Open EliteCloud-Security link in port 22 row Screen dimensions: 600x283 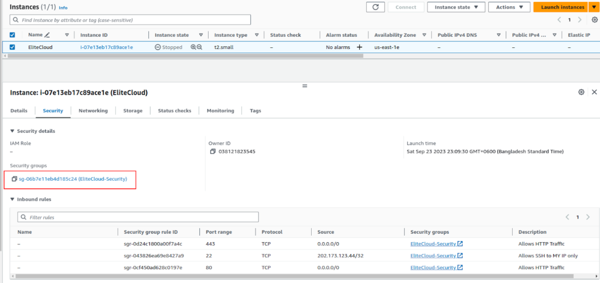click(433, 256)
